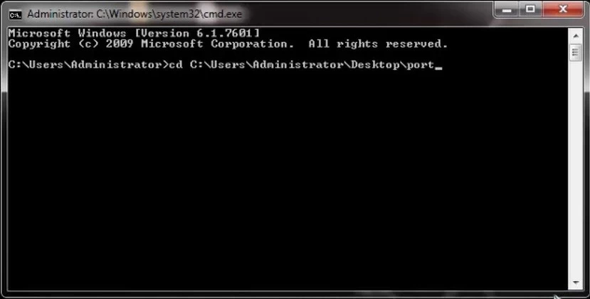Viewport: 590px width, 299px height.
Task: Maximize the Command Prompt window
Action: pyautogui.click(x=530, y=10)
